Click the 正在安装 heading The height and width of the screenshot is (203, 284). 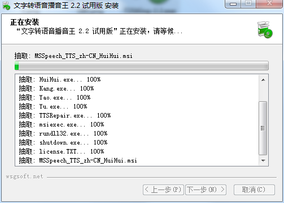pyautogui.click(x=25, y=22)
